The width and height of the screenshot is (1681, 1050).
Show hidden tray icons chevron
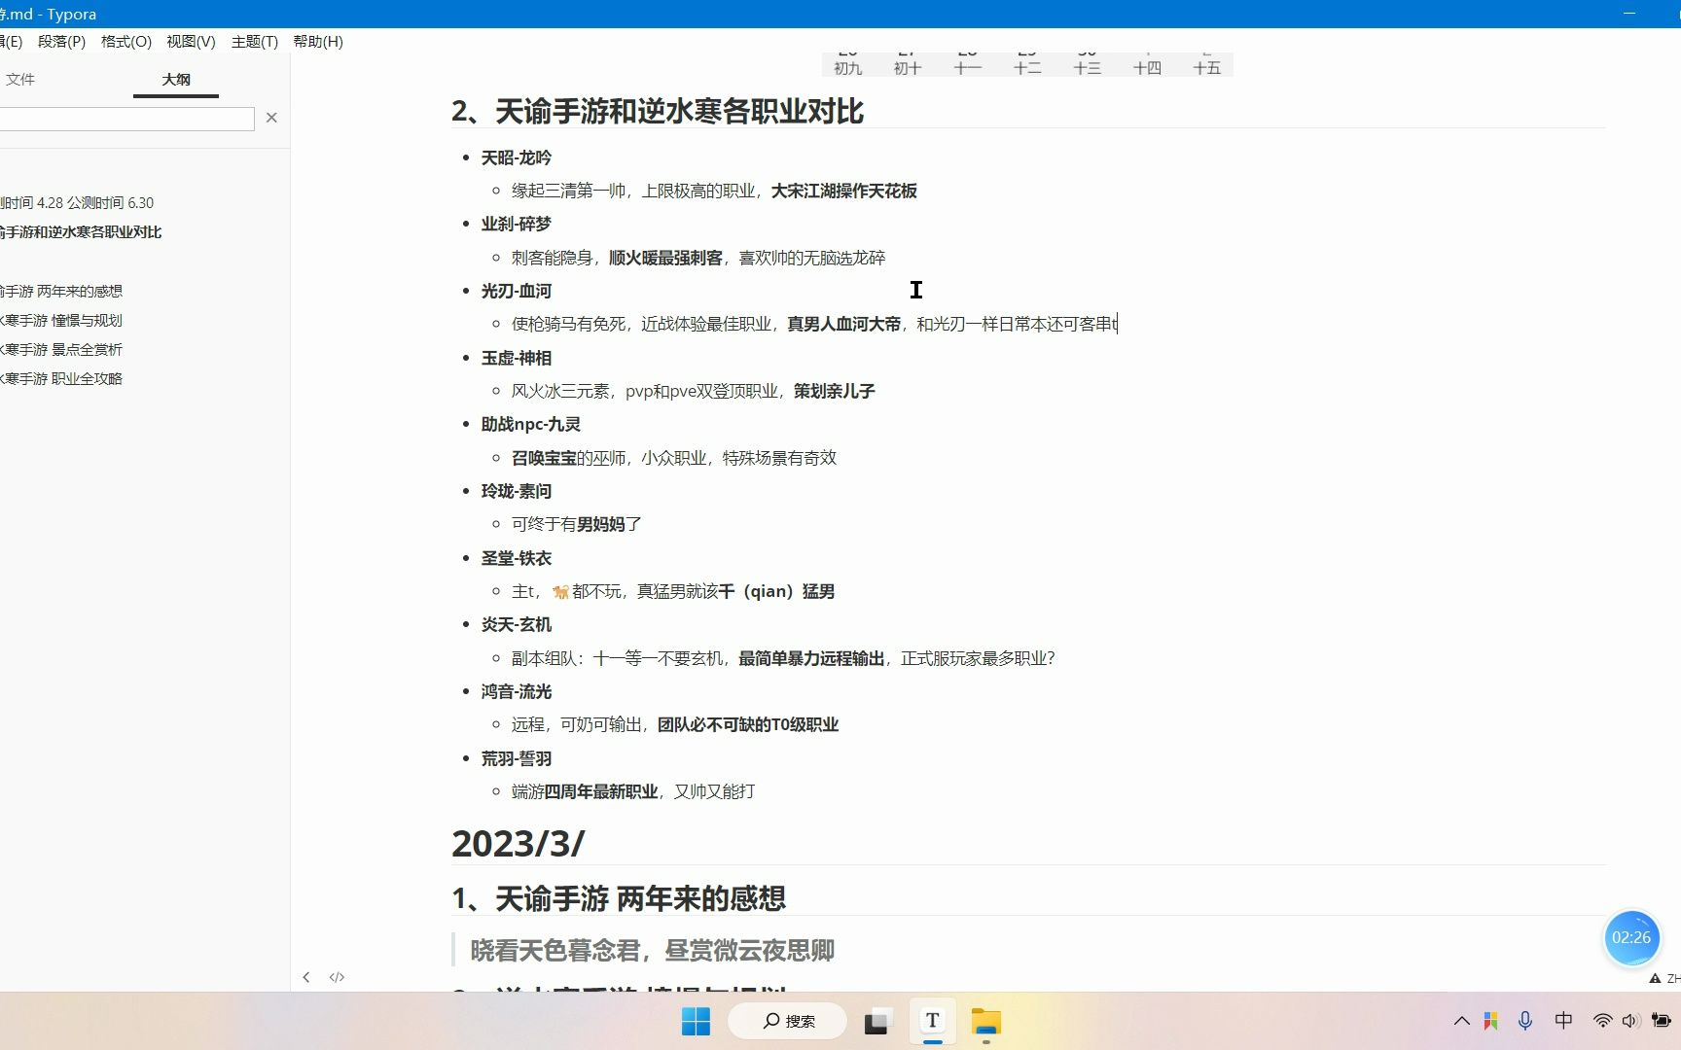pyautogui.click(x=1461, y=1021)
